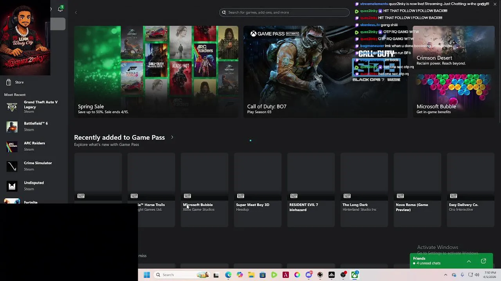501x281 pixels.
Task: Click the microphone tray icon
Action: tap(462, 275)
